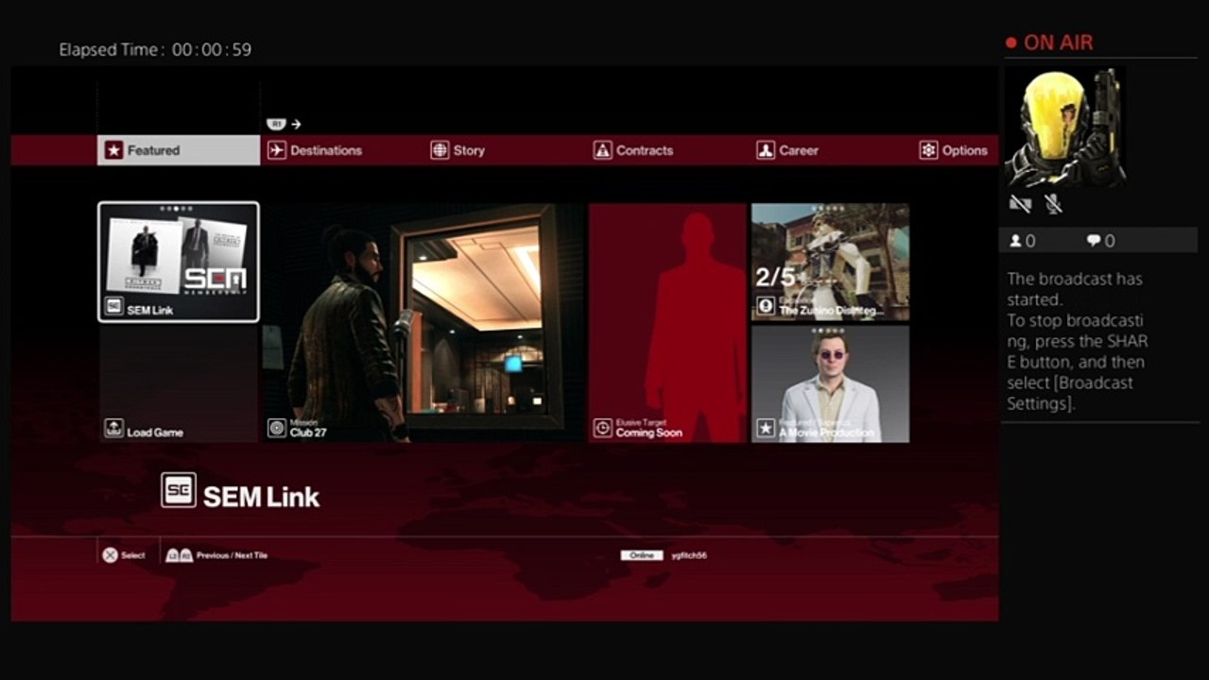The image size is (1209, 680).
Task: Select the Featured tab
Action: coord(179,150)
